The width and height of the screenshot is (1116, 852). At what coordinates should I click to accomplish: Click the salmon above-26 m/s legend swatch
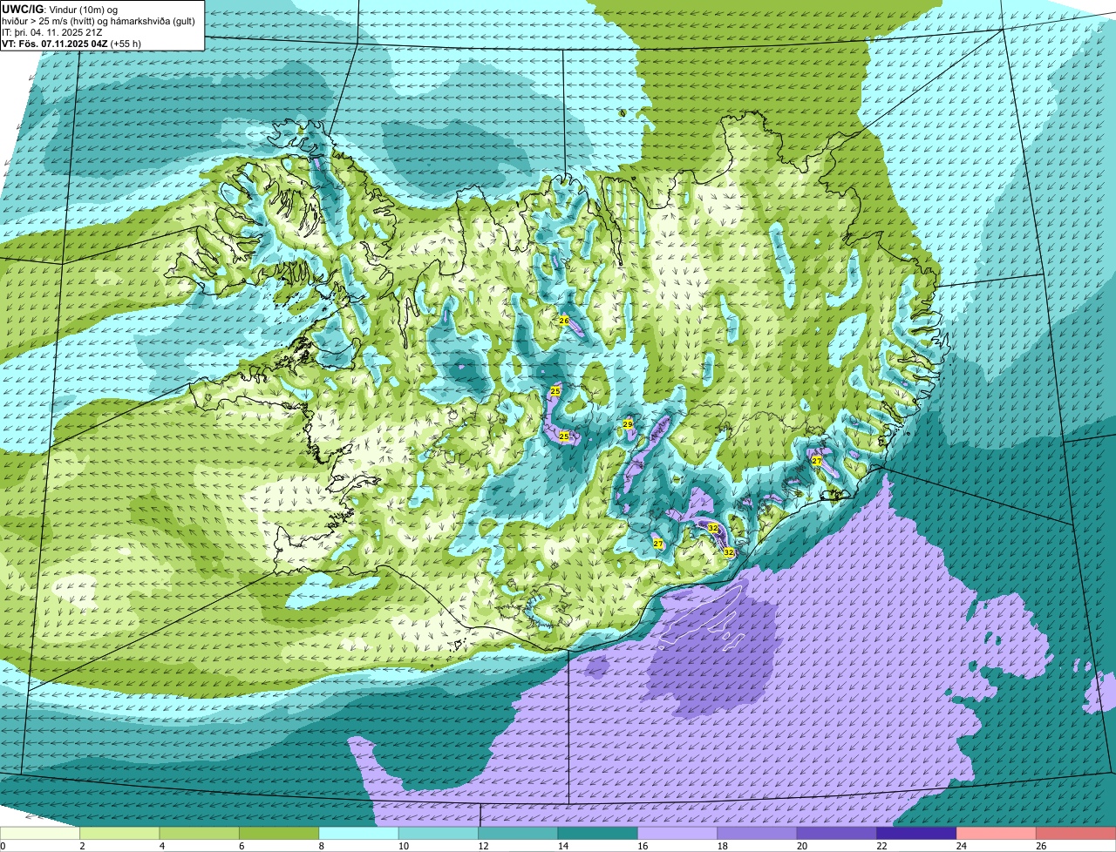click(1076, 834)
